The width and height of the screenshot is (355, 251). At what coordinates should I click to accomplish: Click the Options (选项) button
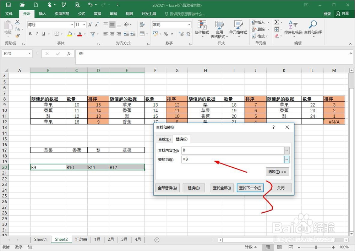point(277,172)
